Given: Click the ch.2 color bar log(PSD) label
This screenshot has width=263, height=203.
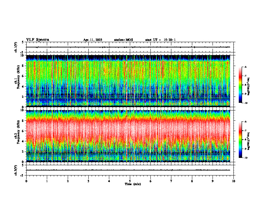Looking at the screenshot, I should [x=249, y=141].
